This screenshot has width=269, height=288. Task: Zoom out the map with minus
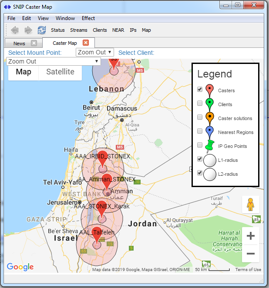(251, 254)
